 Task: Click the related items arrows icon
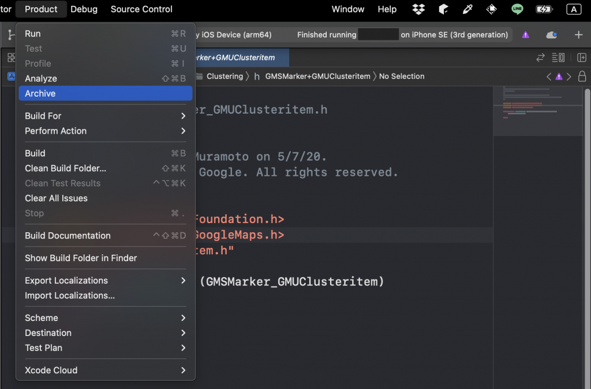click(x=540, y=58)
